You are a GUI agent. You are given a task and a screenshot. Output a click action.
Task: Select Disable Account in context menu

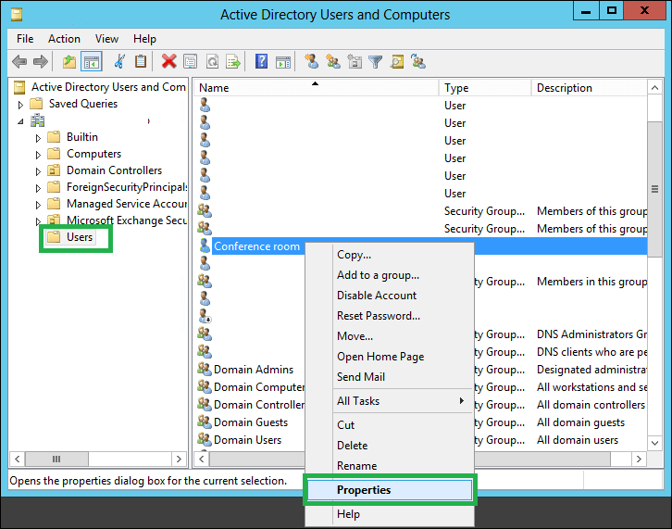(389, 296)
